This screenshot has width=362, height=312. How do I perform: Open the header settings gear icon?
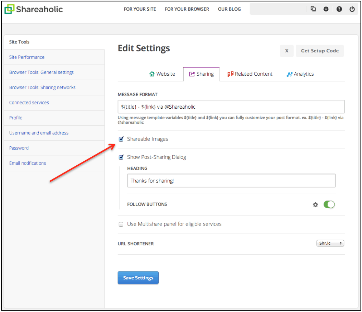pos(326,9)
